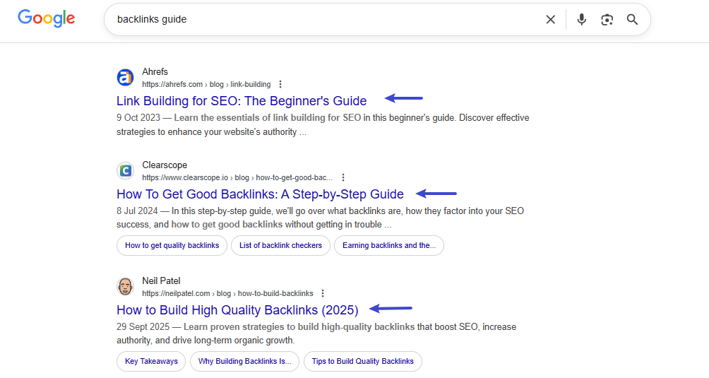Click the Clearscope favicon

[x=125, y=171]
